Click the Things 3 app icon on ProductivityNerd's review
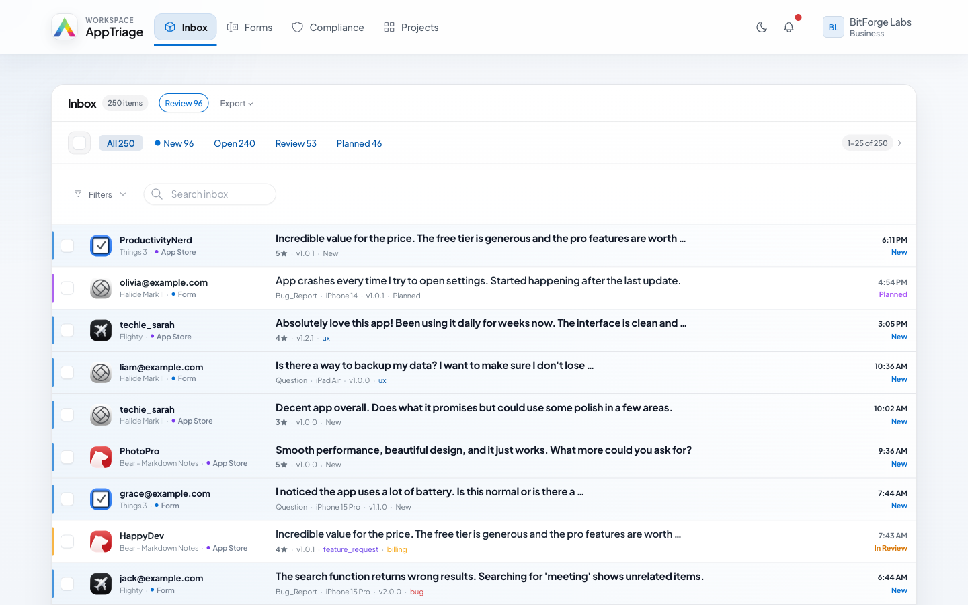The height and width of the screenshot is (605, 968). click(x=101, y=245)
